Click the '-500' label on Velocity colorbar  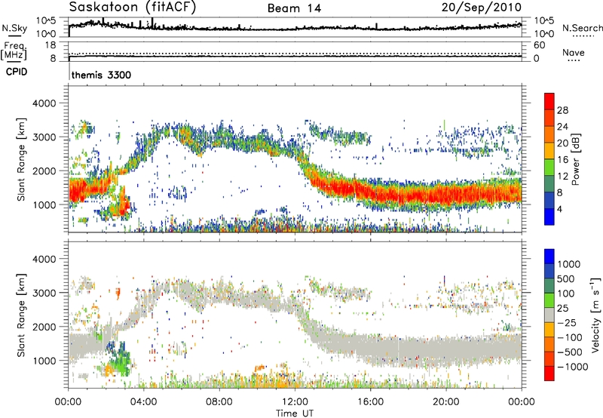(x=570, y=352)
